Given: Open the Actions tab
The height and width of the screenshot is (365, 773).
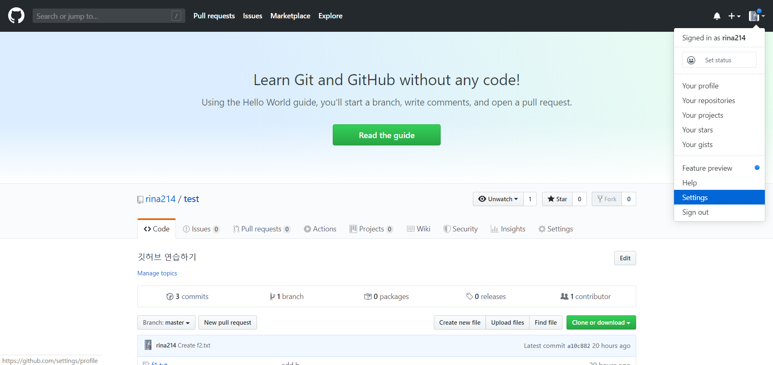Looking at the screenshot, I should coord(320,229).
